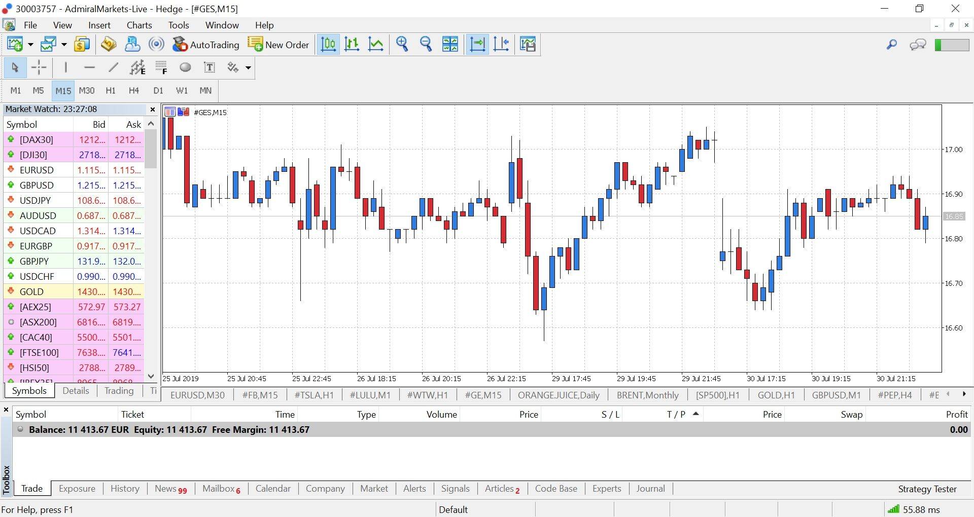Switch chart to line chart mode
The image size is (974, 517).
(x=376, y=45)
